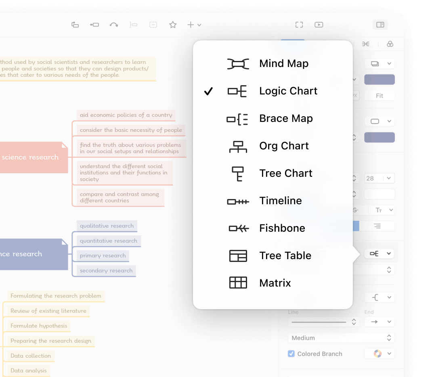Switch layout to Fishbone

pyautogui.click(x=282, y=228)
